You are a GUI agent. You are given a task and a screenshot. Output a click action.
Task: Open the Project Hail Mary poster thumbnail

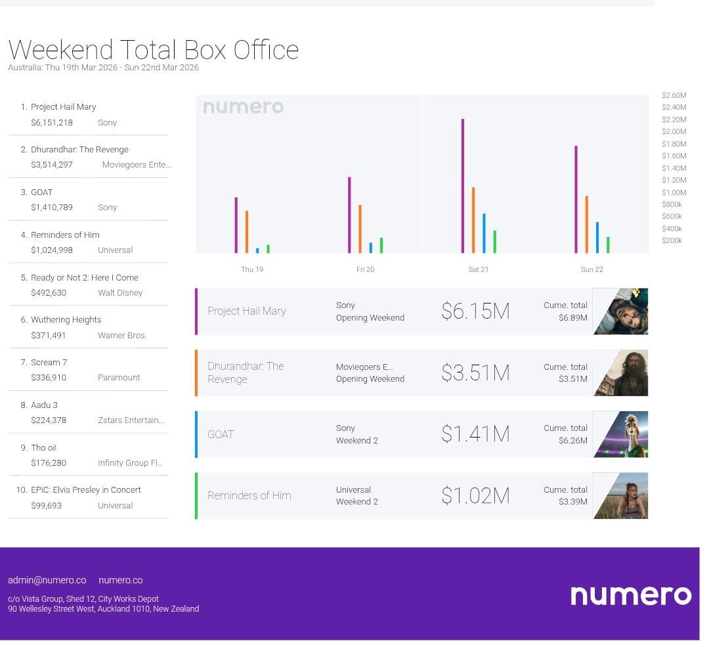coord(620,311)
